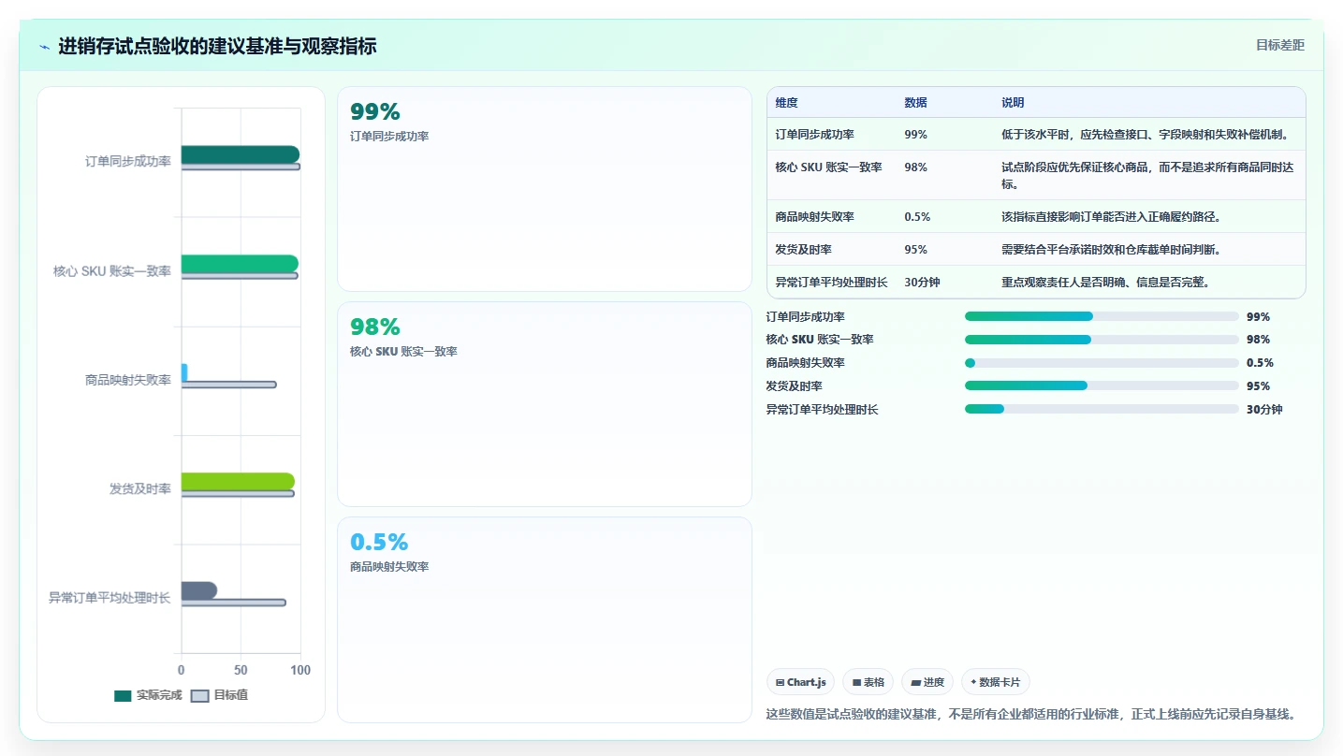Click the 95% cell in the table
This screenshot has height=756, width=1343.
915,250
